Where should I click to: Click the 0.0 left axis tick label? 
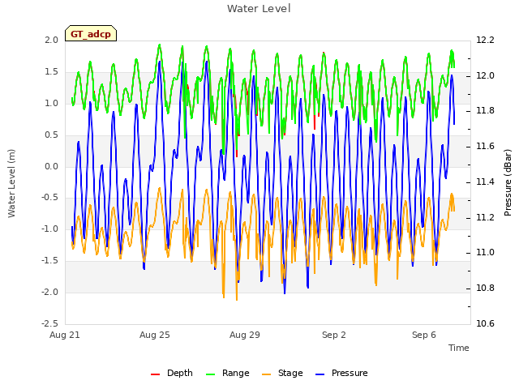[52, 166]
